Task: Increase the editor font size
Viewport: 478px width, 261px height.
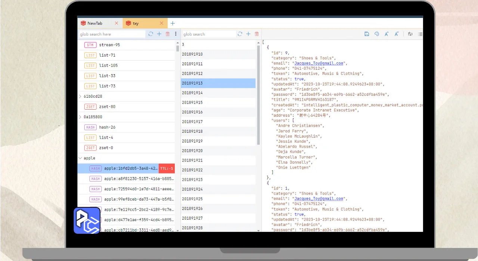Action: click(x=387, y=34)
